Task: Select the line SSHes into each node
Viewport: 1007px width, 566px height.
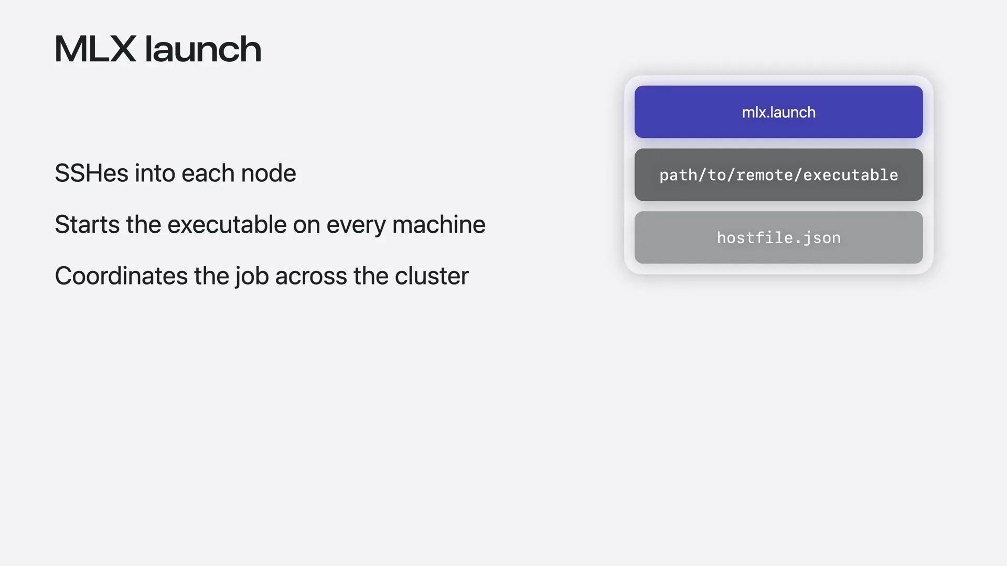Action: (x=175, y=173)
